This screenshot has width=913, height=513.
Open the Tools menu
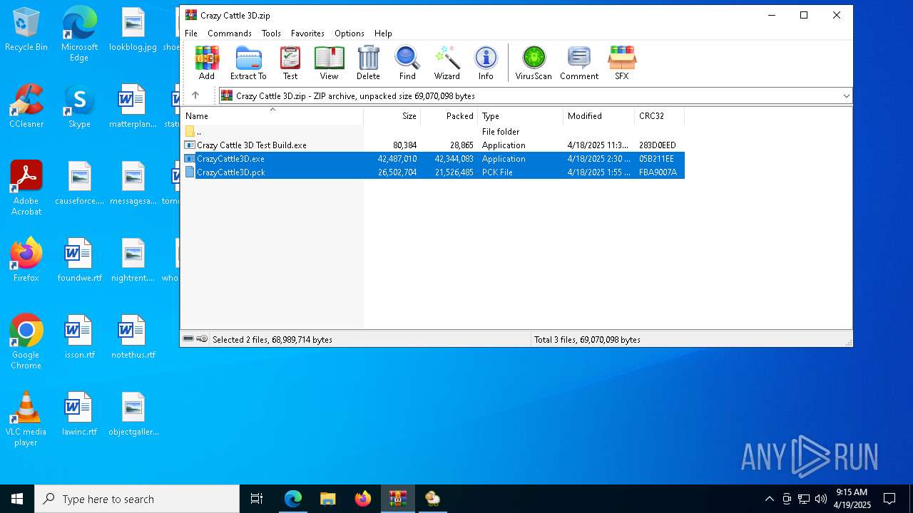[271, 33]
